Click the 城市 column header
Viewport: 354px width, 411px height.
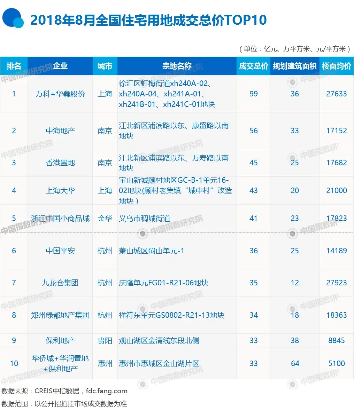coord(105,66)
